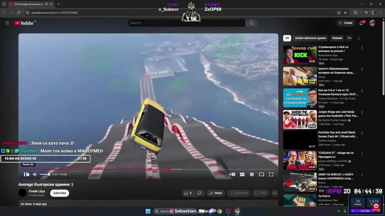This screenshot has width=385, height=216.
Task: Open a new browser tab
Action: point(58,4)
